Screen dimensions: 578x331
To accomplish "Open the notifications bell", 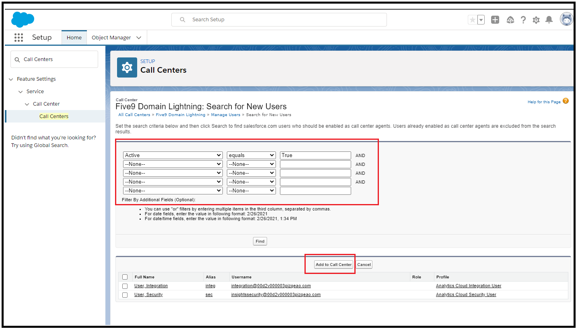I will tap(549, 20).
